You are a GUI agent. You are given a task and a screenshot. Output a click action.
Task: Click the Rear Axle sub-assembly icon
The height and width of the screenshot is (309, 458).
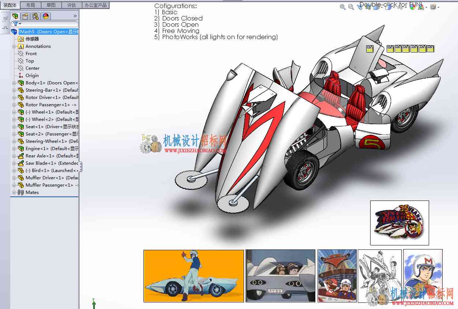(x=21, y=156)
